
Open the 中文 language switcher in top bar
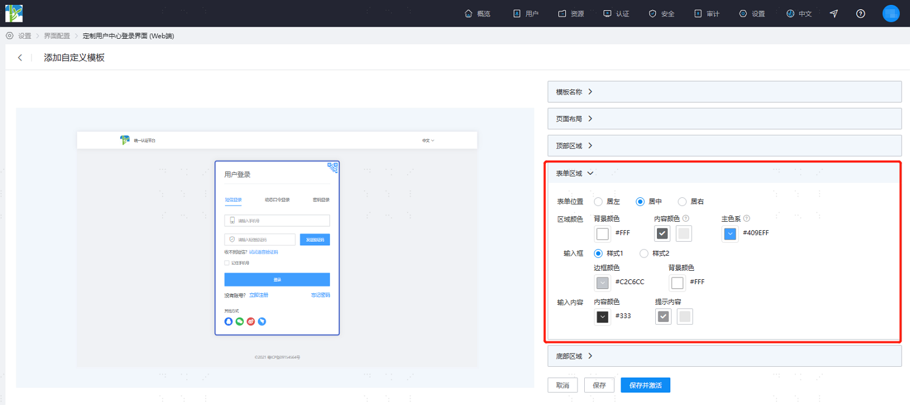click(798, 13)
